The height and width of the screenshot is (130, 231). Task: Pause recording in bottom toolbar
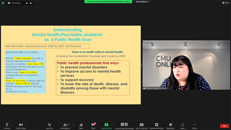coord(122,125)
